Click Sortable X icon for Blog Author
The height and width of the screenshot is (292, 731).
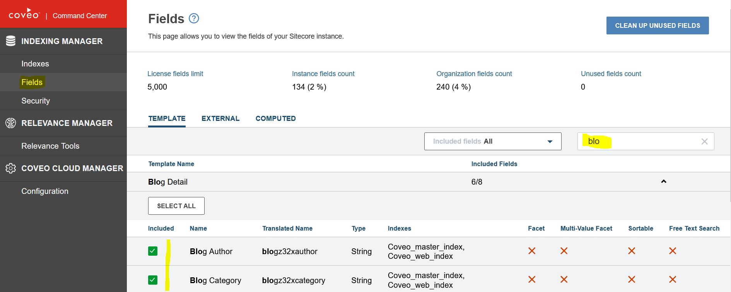(x=632, y=251)
